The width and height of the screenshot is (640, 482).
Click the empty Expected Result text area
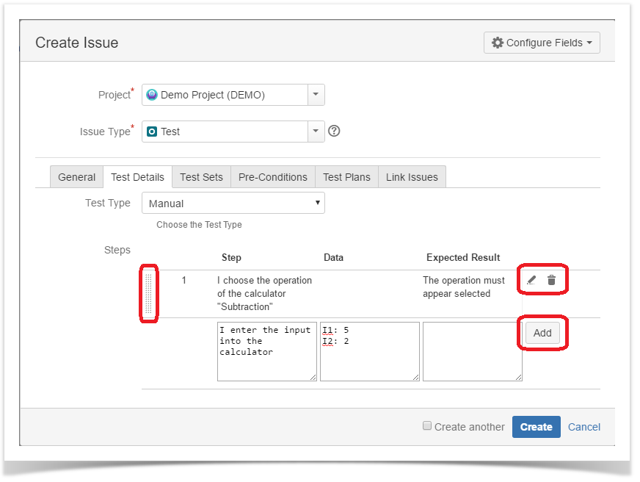point(472,352)
